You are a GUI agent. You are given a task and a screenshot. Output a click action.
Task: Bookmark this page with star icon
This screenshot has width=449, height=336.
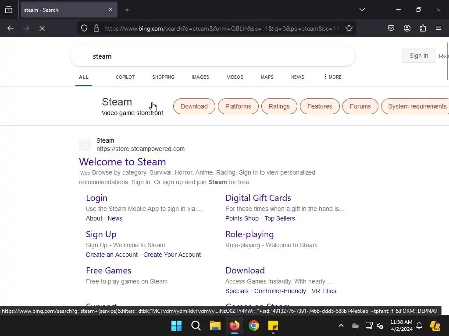(x=349, y=28)
